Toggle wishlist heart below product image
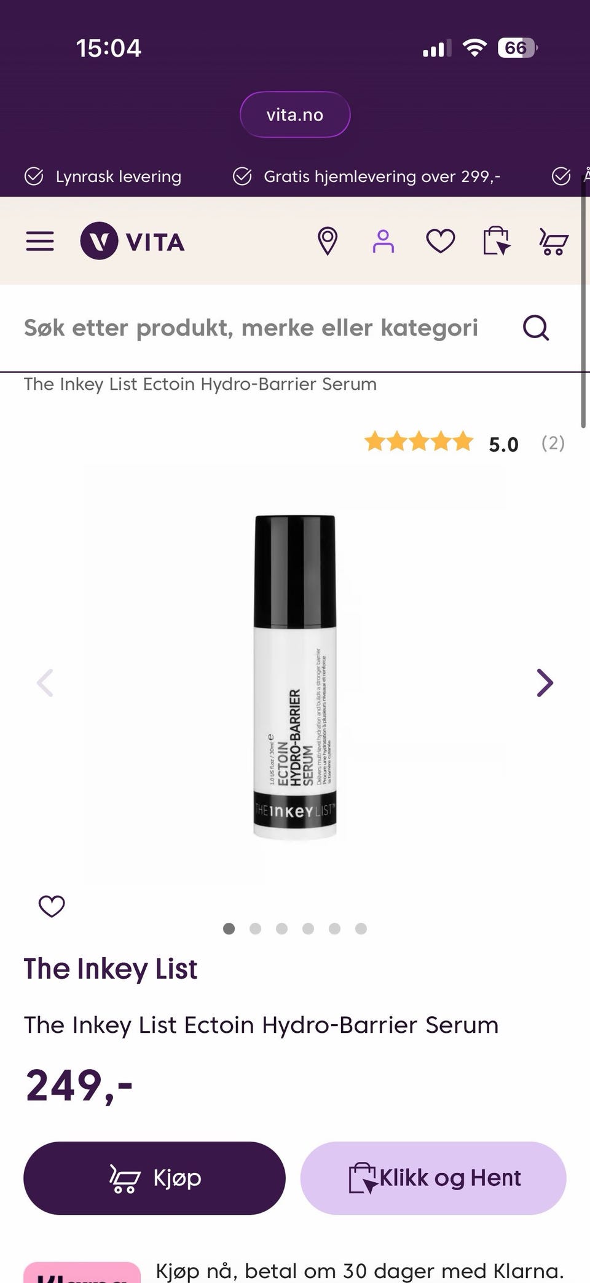The height and width of the screenshot is (1283, 590). point(52,906)
